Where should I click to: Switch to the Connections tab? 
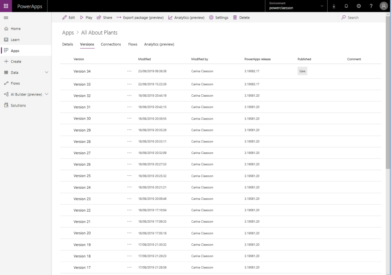[x=111, y=44]
